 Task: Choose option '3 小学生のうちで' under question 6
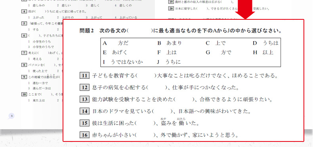pos(41,47)
